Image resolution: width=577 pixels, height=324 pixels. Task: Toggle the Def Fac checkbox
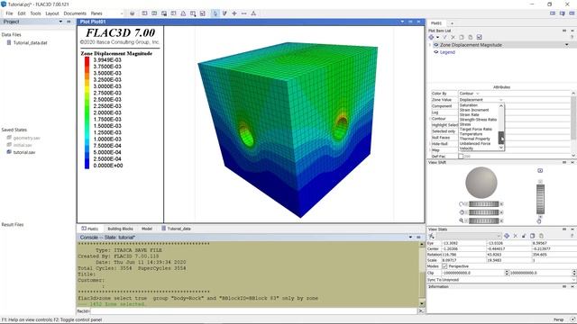[x=461, y=156]
